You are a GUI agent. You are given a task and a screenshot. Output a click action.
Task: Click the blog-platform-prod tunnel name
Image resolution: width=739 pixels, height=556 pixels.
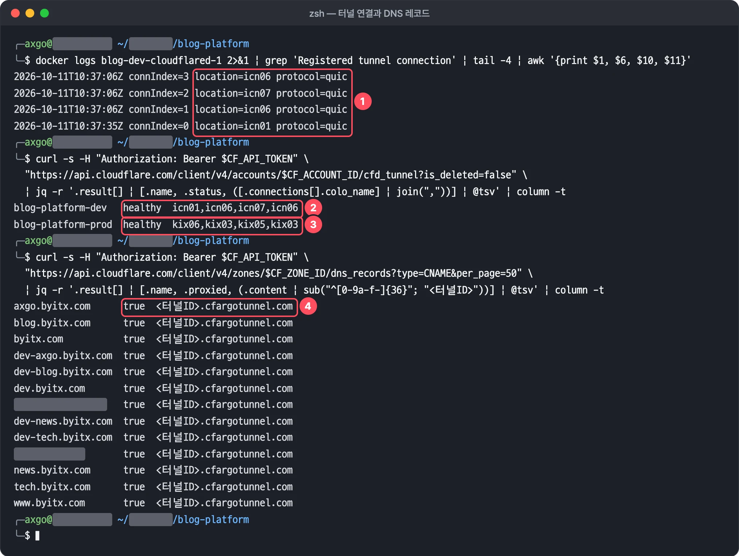tap(63, 224)
